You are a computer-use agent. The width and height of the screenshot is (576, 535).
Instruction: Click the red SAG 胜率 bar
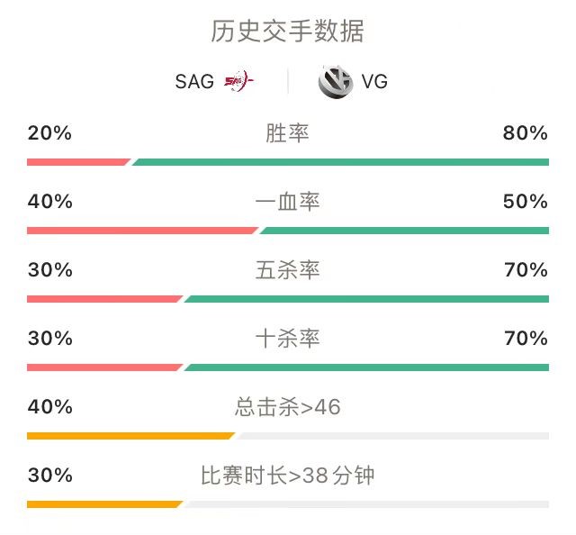(x=78, y=162)
